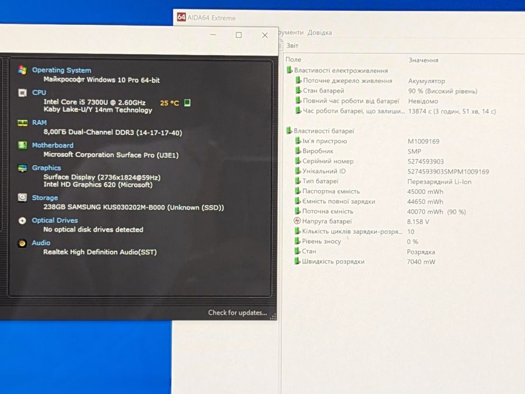Select the 25 °C CPU temperature value
525x394 pixels.
pos(169,103)
